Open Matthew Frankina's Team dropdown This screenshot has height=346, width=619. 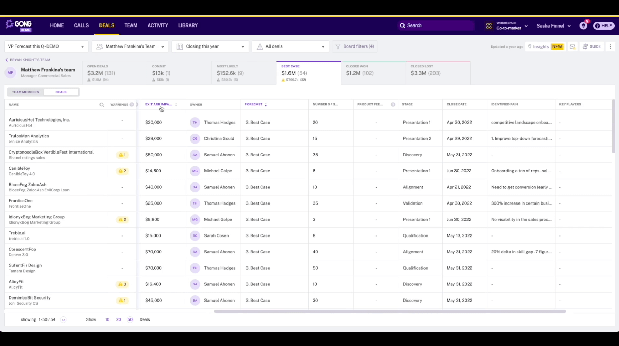click(x=130, y=46)
